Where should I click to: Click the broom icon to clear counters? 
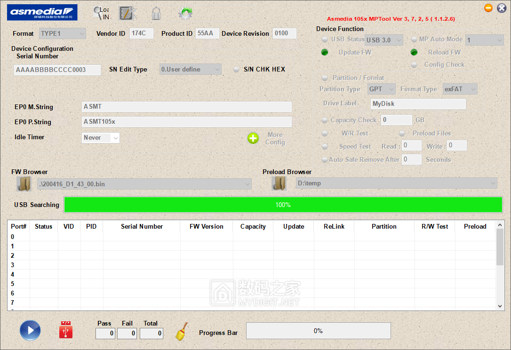coord(182,331)
